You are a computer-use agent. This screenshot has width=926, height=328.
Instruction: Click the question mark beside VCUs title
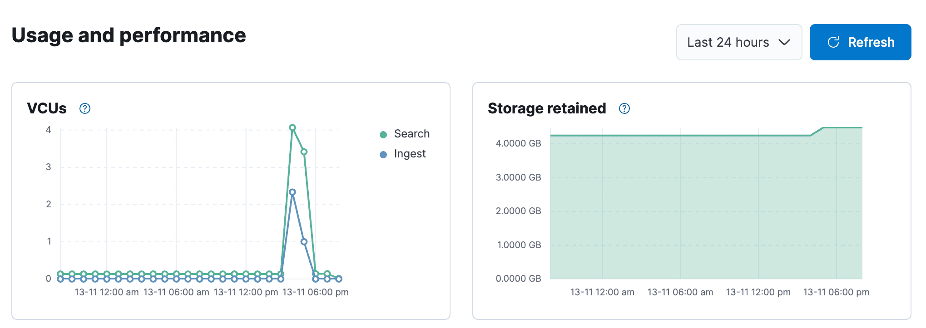click(x=84, y=108)
